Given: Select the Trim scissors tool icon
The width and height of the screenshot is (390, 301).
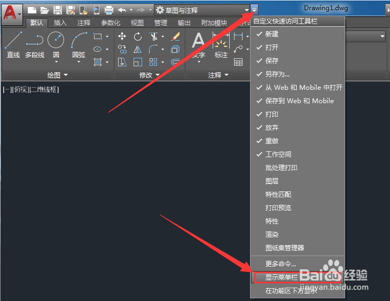Looking at the screenshot, I should click(153, 36).
